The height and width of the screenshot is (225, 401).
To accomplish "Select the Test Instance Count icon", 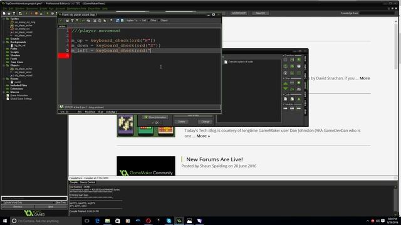I will [285, 66].
